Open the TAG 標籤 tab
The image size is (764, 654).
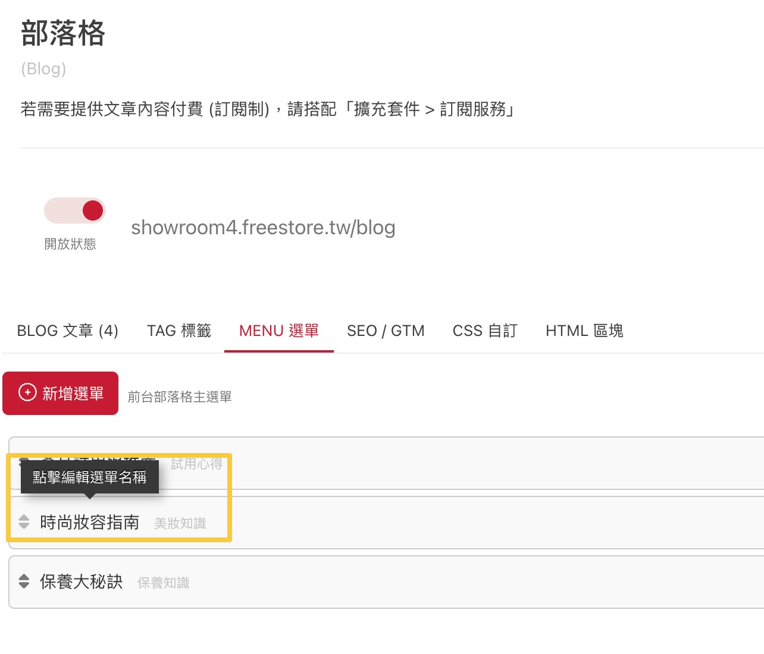pos(179,331)
